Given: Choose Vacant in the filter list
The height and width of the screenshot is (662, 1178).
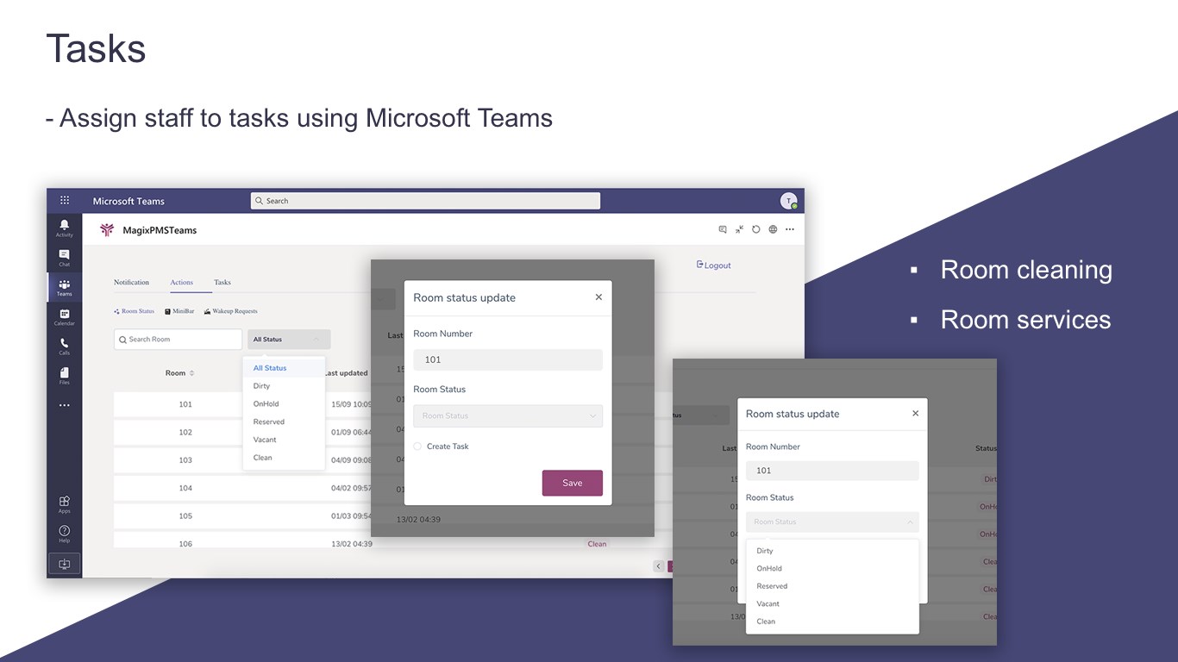Looking at the screenshot, I should [284, 440].
